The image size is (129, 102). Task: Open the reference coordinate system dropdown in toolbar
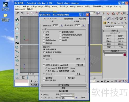point(91,13)
